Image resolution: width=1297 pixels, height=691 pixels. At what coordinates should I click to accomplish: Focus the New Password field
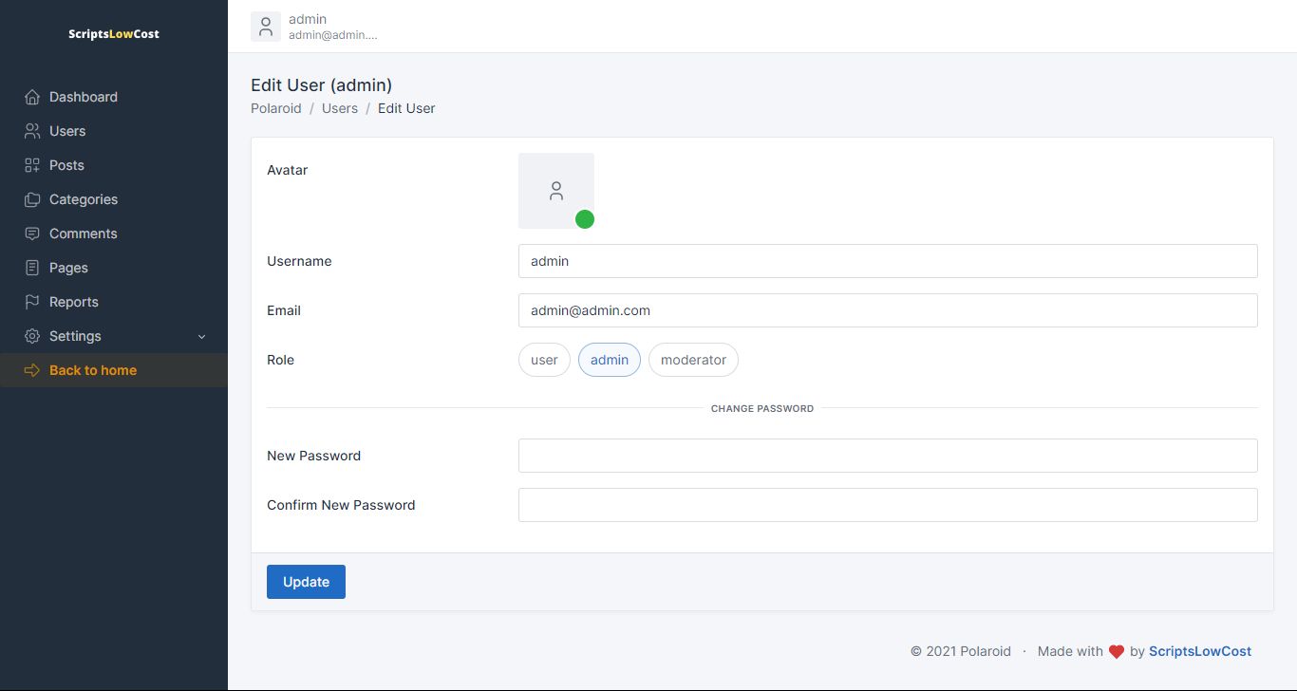tap(888, 456)
